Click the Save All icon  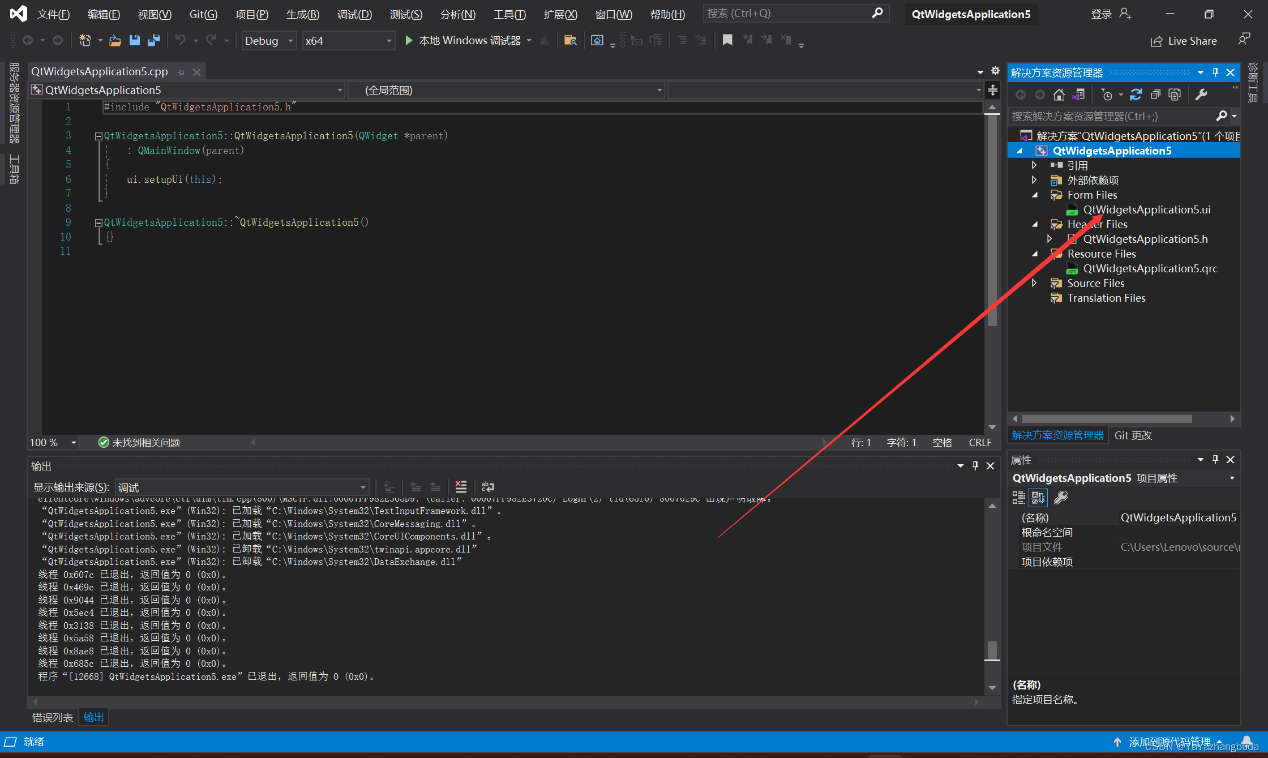click(153, 40)
